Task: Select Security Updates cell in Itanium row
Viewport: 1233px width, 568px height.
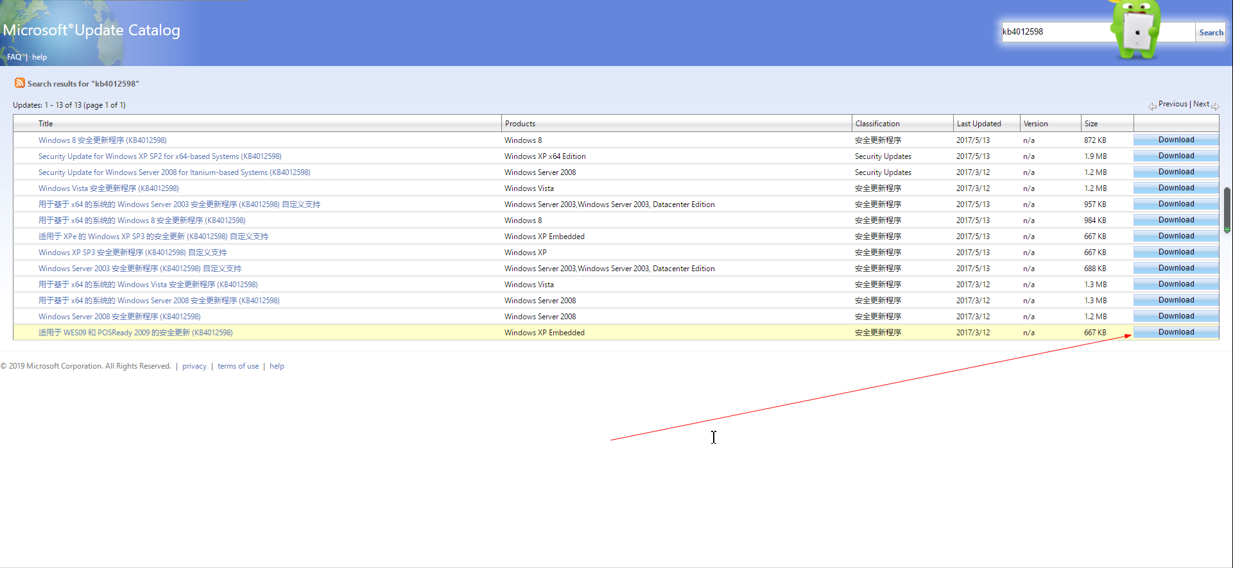Action: tap(883, 172)
